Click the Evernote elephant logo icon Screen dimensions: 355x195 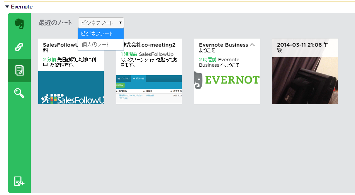tap(19, 24)
